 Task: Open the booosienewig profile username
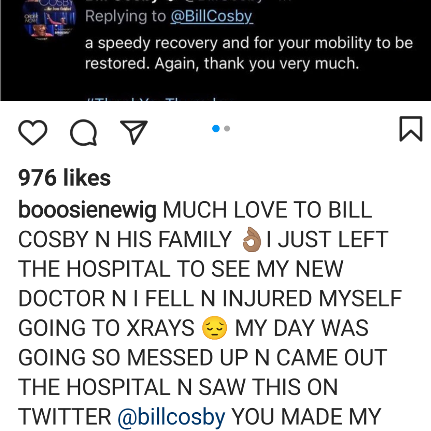87,210
